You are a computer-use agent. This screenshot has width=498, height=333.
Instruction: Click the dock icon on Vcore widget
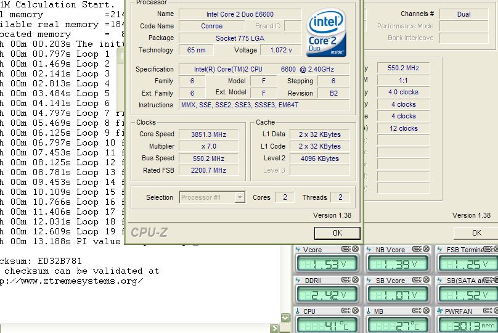tap(346, 249)
